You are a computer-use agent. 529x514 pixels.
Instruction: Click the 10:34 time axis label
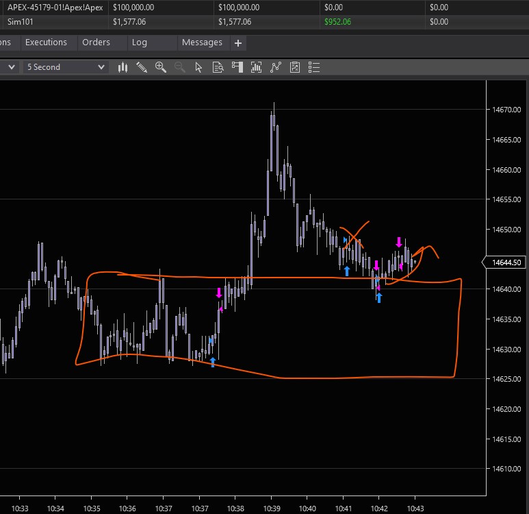pyautogui.click(x=55, y=509)
